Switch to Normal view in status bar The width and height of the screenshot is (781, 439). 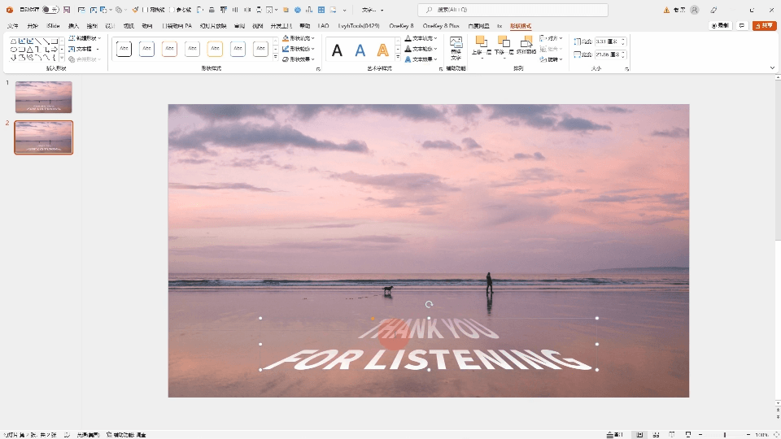pos(639,434)
